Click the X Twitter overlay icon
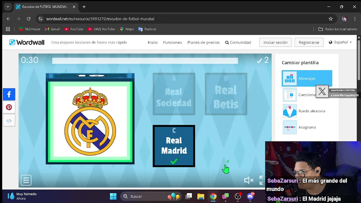The width and height of the screenshot is (361, 203). [322, 91]
